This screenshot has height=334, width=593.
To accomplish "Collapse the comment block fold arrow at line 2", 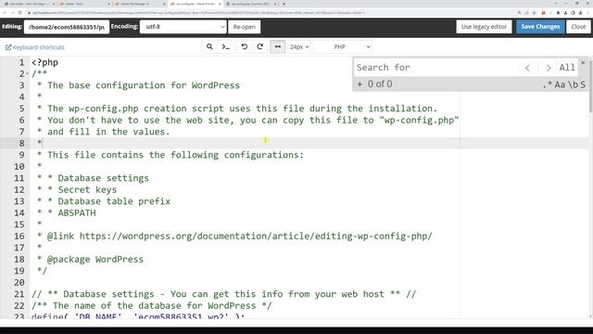I will (27, 74).
